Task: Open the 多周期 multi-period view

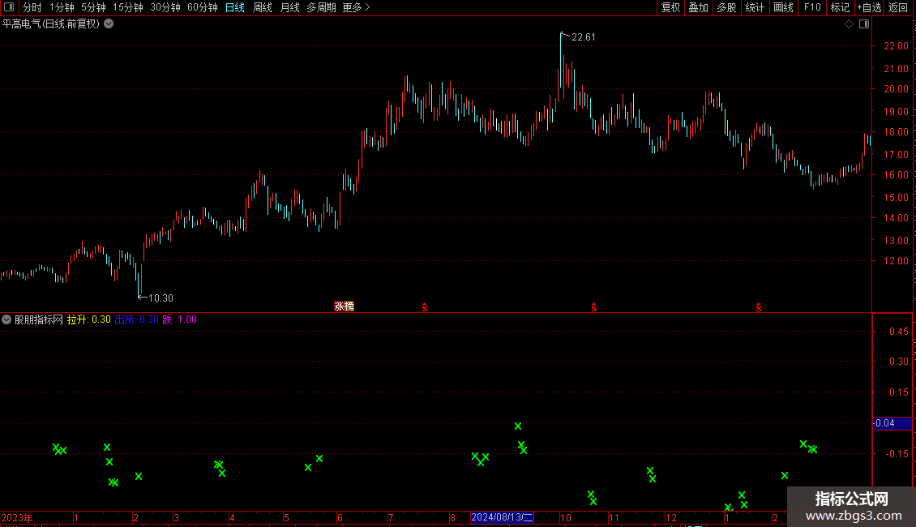Action: tap(321, 7)
